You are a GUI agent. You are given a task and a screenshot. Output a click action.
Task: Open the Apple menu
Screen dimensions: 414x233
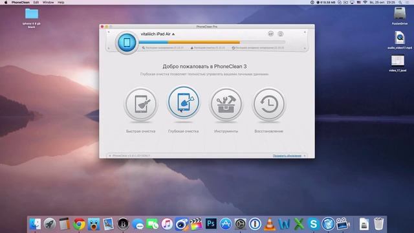pyautogui.click(x=6, y=3)
